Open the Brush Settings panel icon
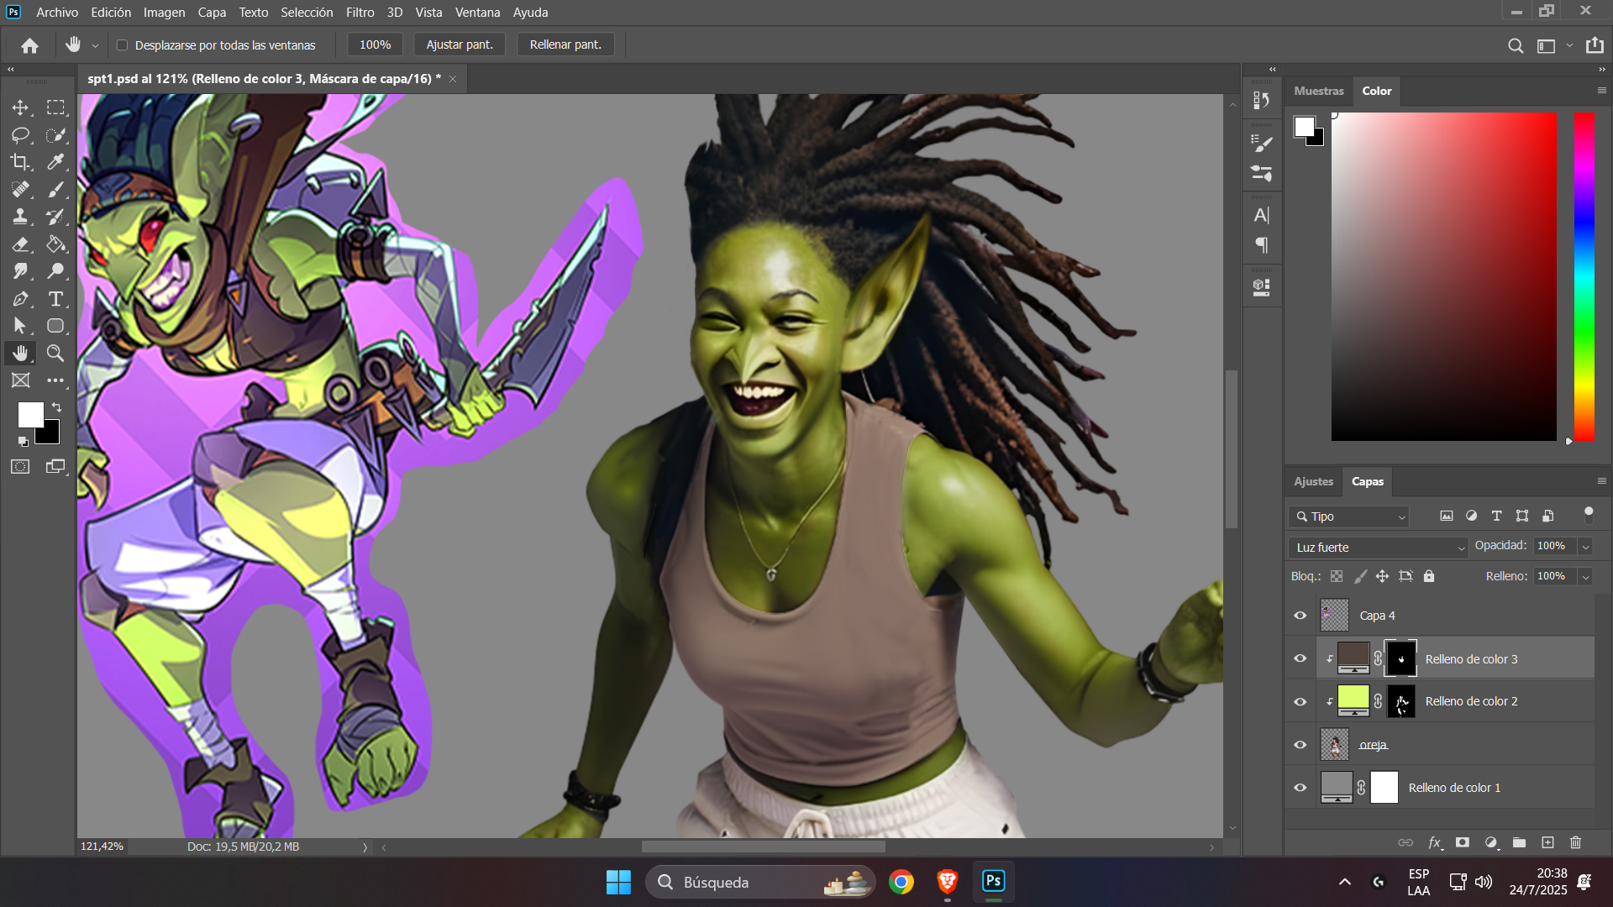 [x=1261, y=144]
